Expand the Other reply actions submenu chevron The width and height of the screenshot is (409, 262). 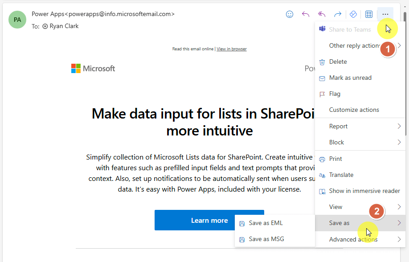399,45
